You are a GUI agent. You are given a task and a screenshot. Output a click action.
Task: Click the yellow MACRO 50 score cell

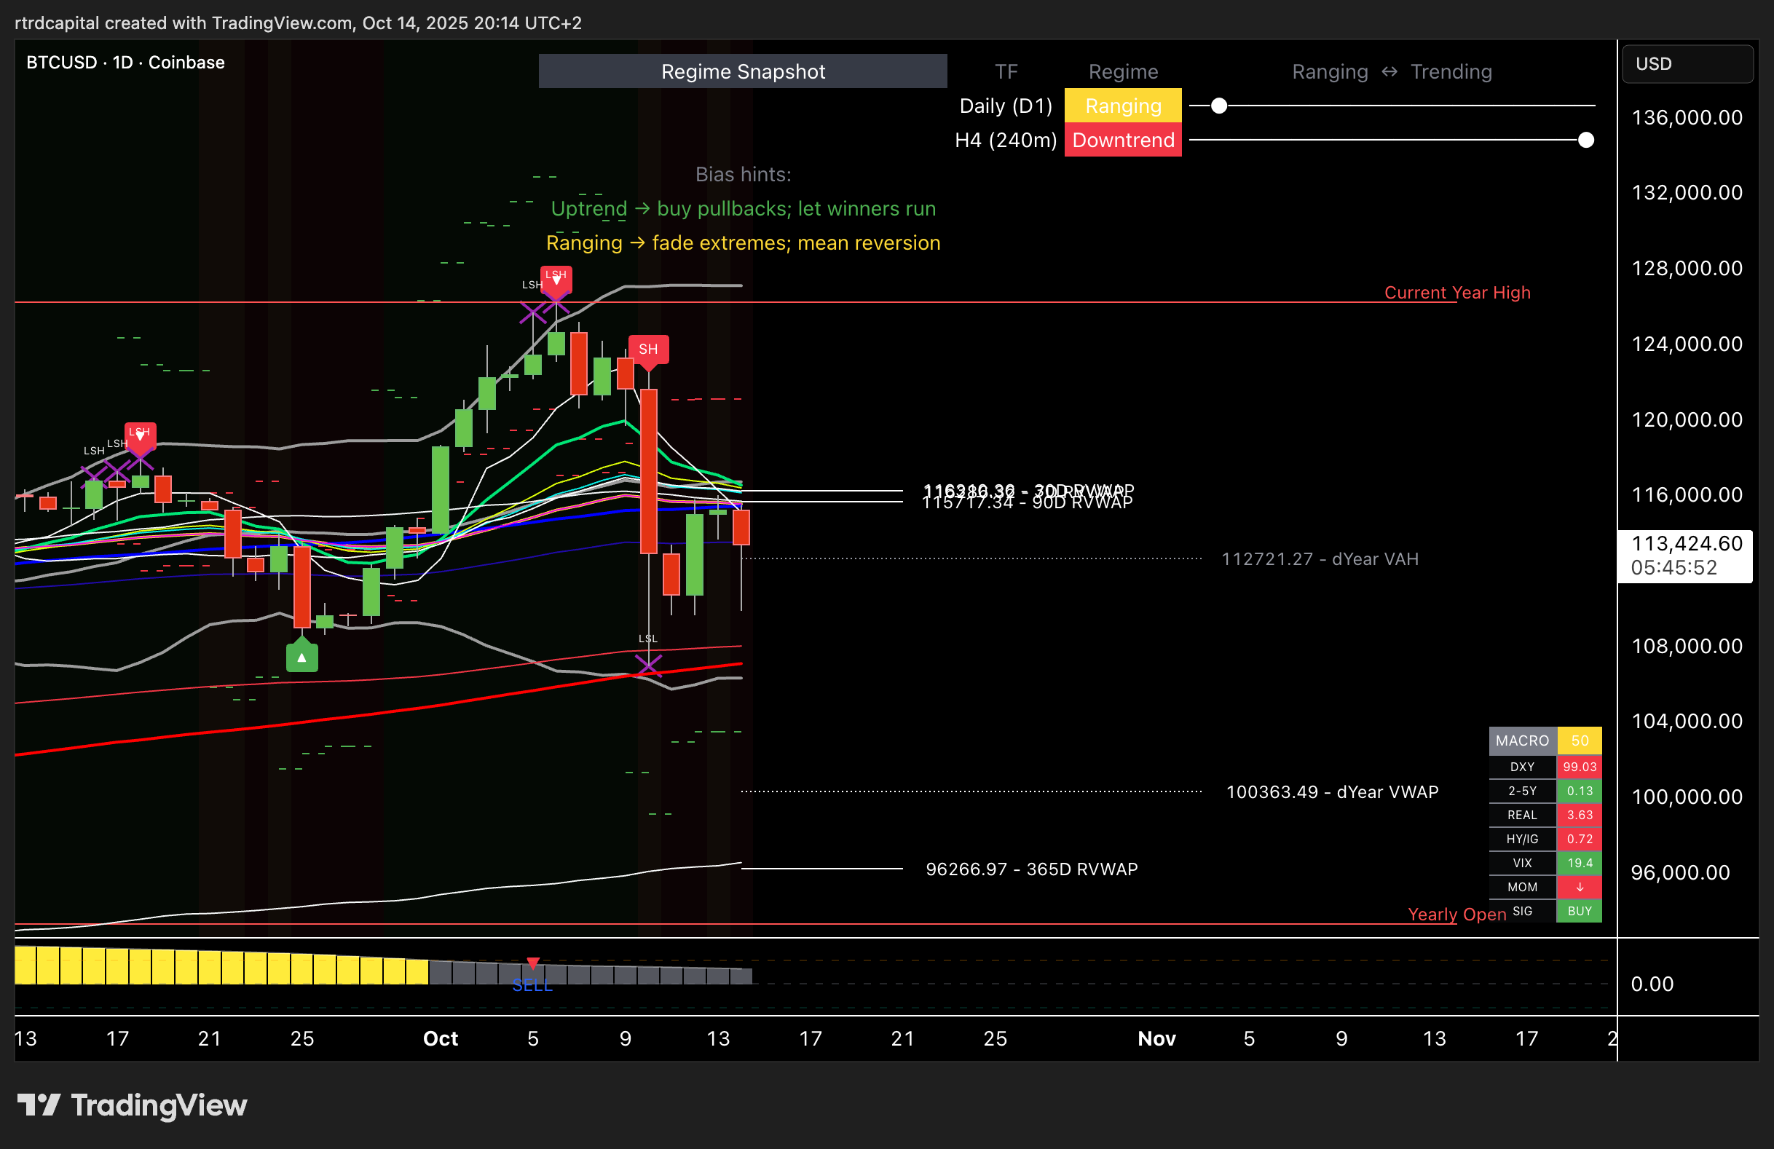pos(1579,741)
